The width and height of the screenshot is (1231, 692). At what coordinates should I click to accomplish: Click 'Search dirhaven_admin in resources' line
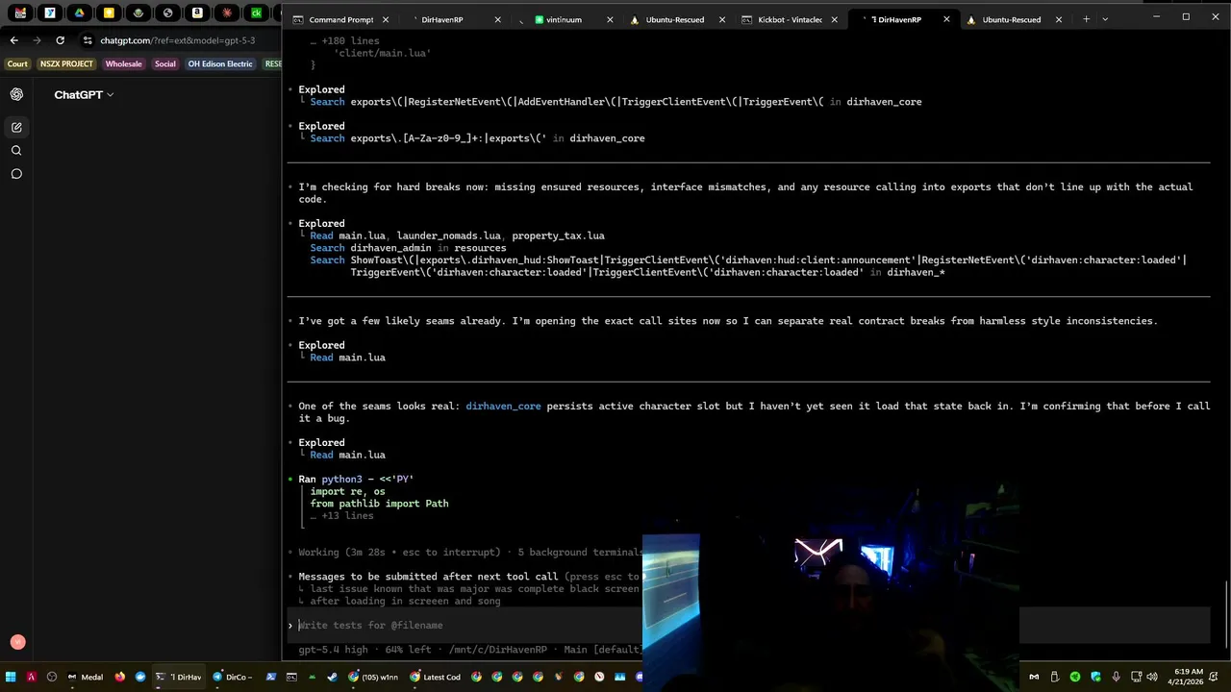[408, 248]
